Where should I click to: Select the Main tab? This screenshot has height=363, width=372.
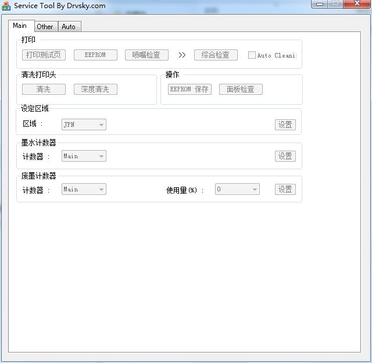point(20,26)
